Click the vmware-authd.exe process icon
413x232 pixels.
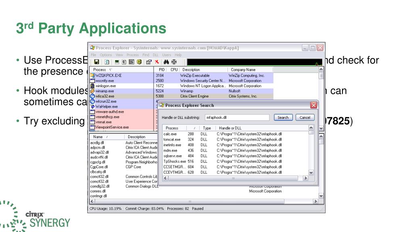pos(92,112)
